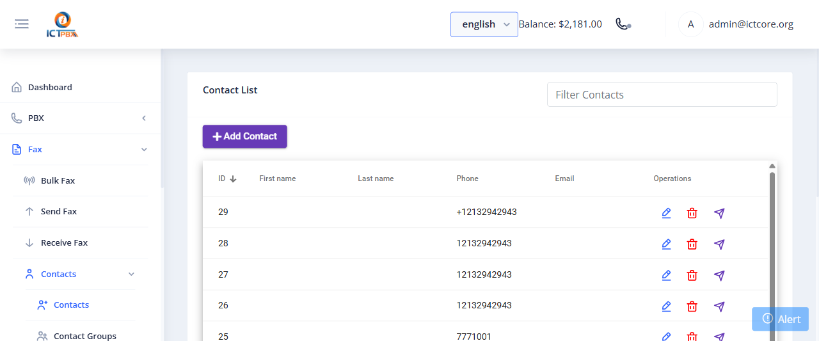The height and width of the screenshot is (341, 819).
Task: Expand the PBX menu chevron
Action: pos(144,118)
